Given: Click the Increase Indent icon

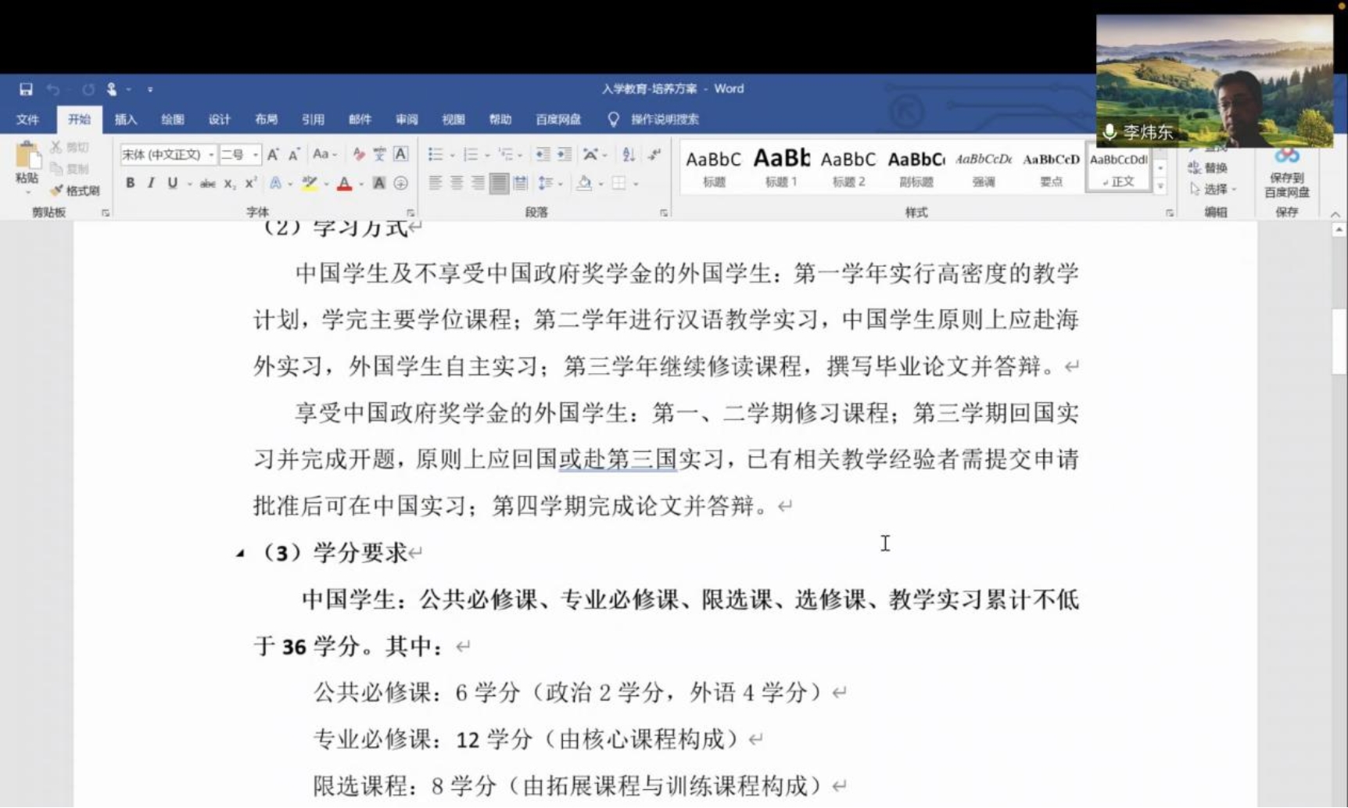Looking at the screenshot, I should click(x=564, y=155).
